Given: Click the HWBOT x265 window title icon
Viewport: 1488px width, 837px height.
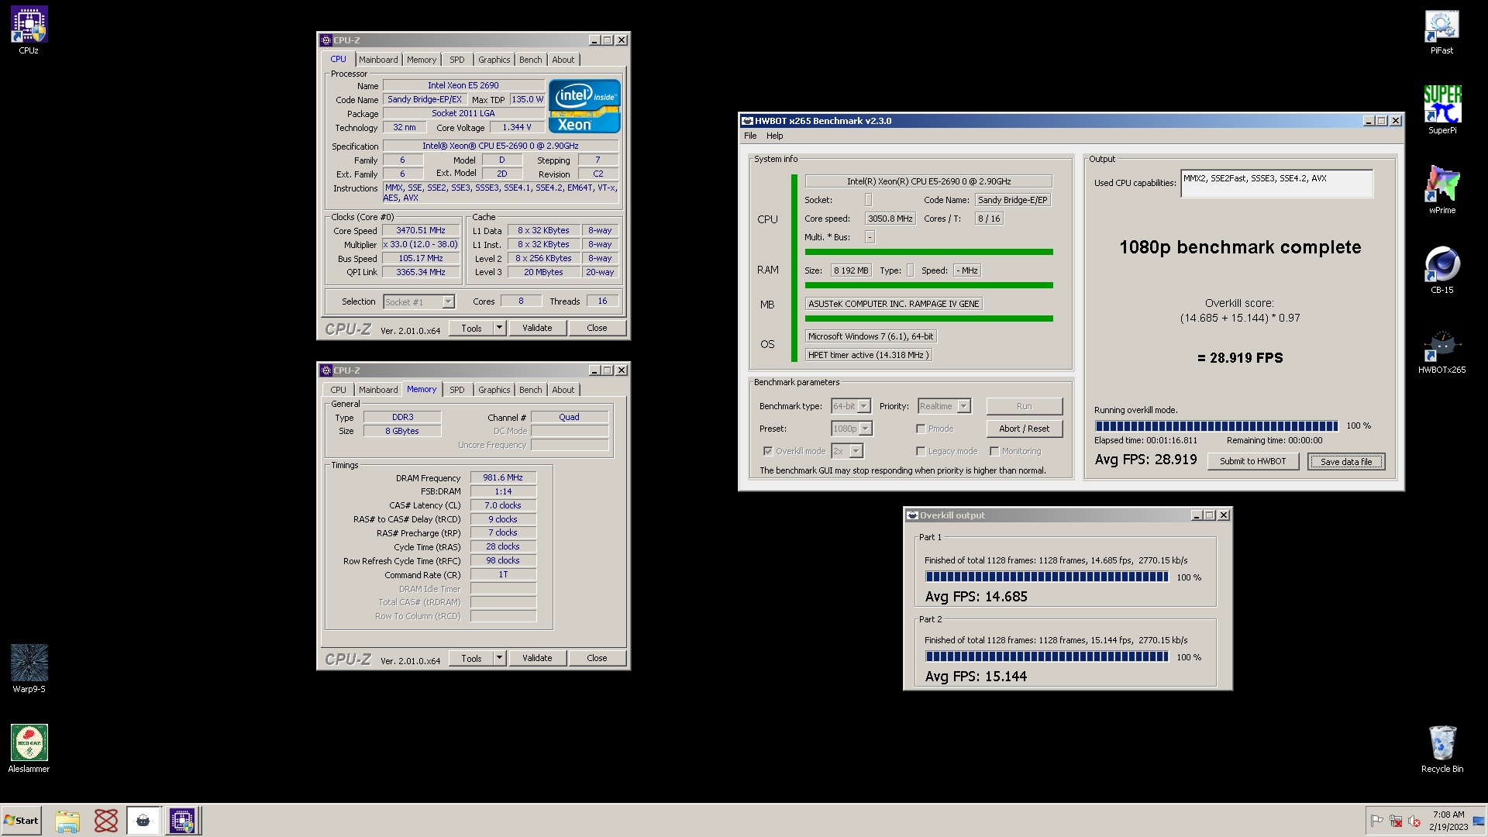Looking at the screenshot, I should coord(747,121).
